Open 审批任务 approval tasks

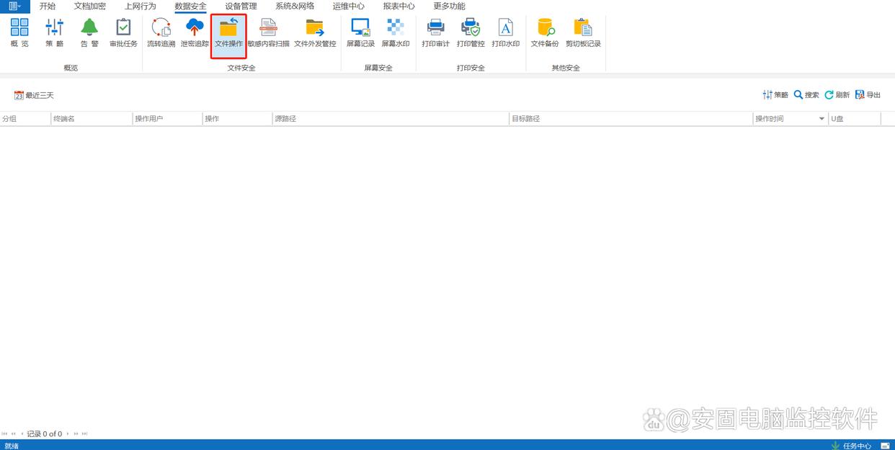point(123,33)
